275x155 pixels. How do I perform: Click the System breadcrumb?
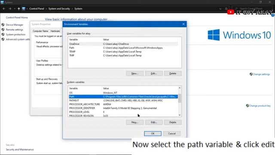(x=78, y=9)
